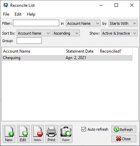Click the Export briefcase icon
Image resolution: width=140 pixels, height=146 pixels.
pos(66,134)
